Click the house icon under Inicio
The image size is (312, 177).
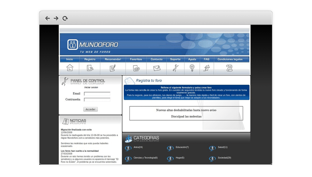point(69,68)
